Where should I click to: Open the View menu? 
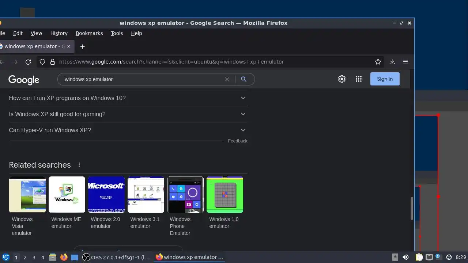tap(36, 33)
